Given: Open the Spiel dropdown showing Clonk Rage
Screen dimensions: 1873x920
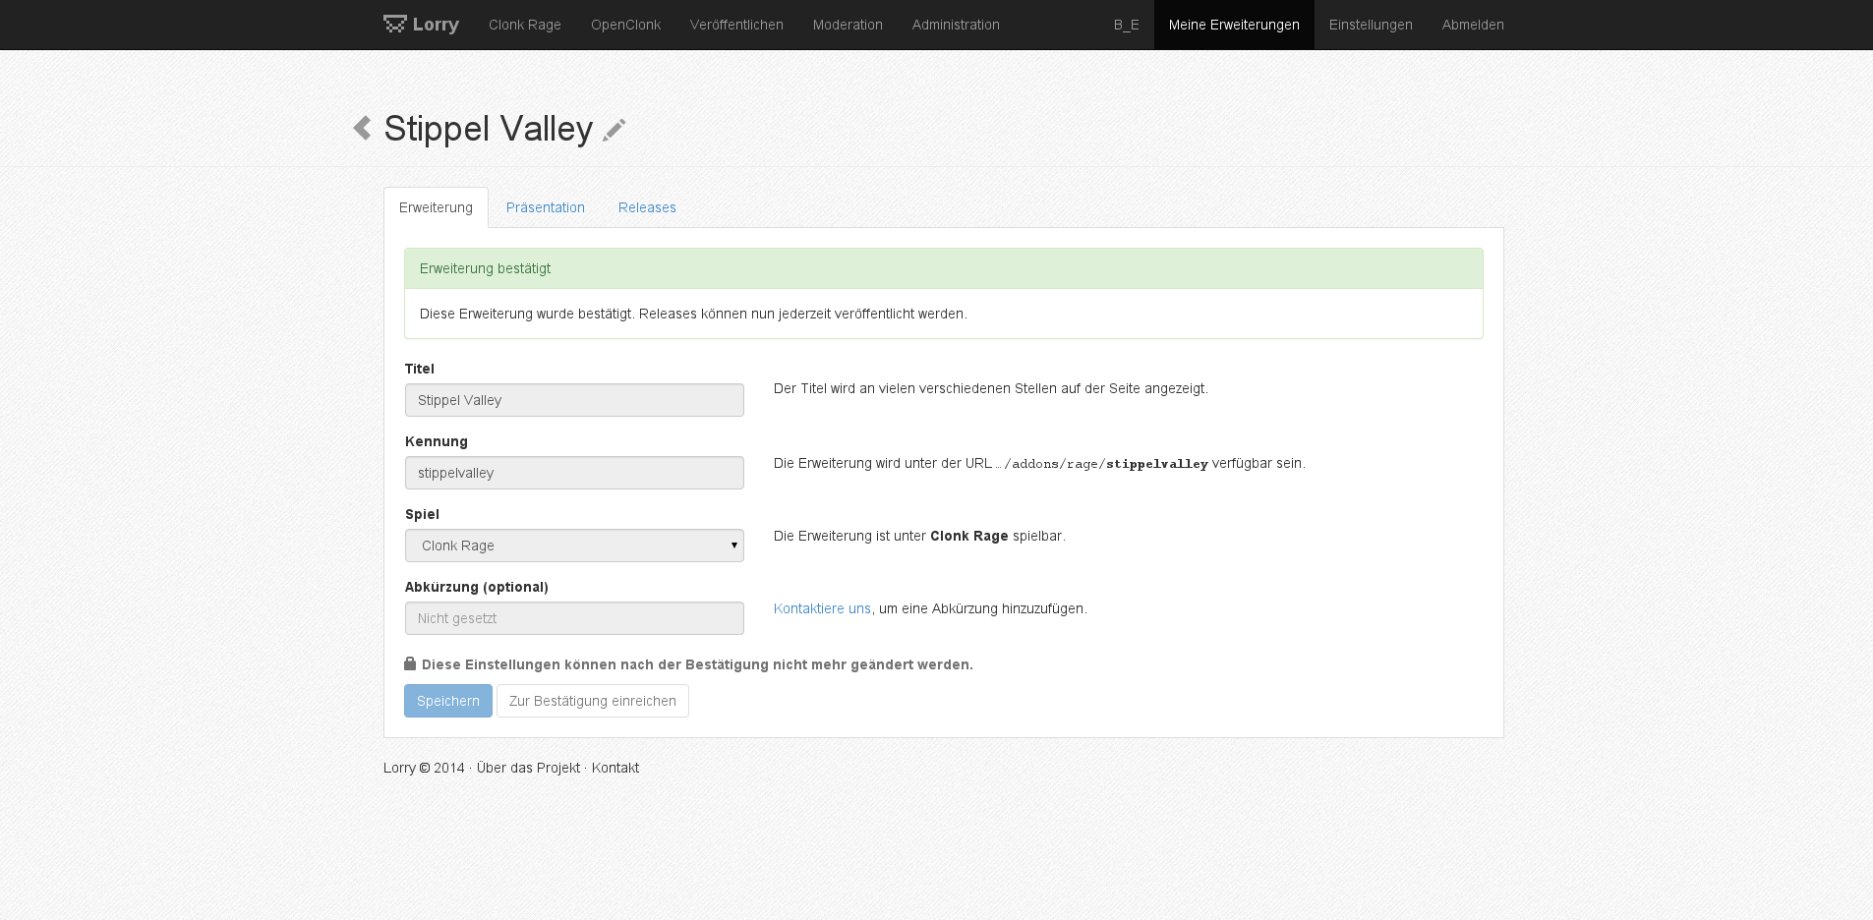Looking at the screenshot, I should (x=574, y=546).
